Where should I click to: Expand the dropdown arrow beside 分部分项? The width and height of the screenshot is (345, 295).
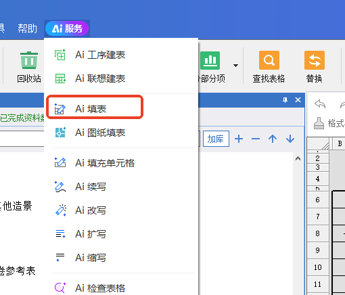235,66
